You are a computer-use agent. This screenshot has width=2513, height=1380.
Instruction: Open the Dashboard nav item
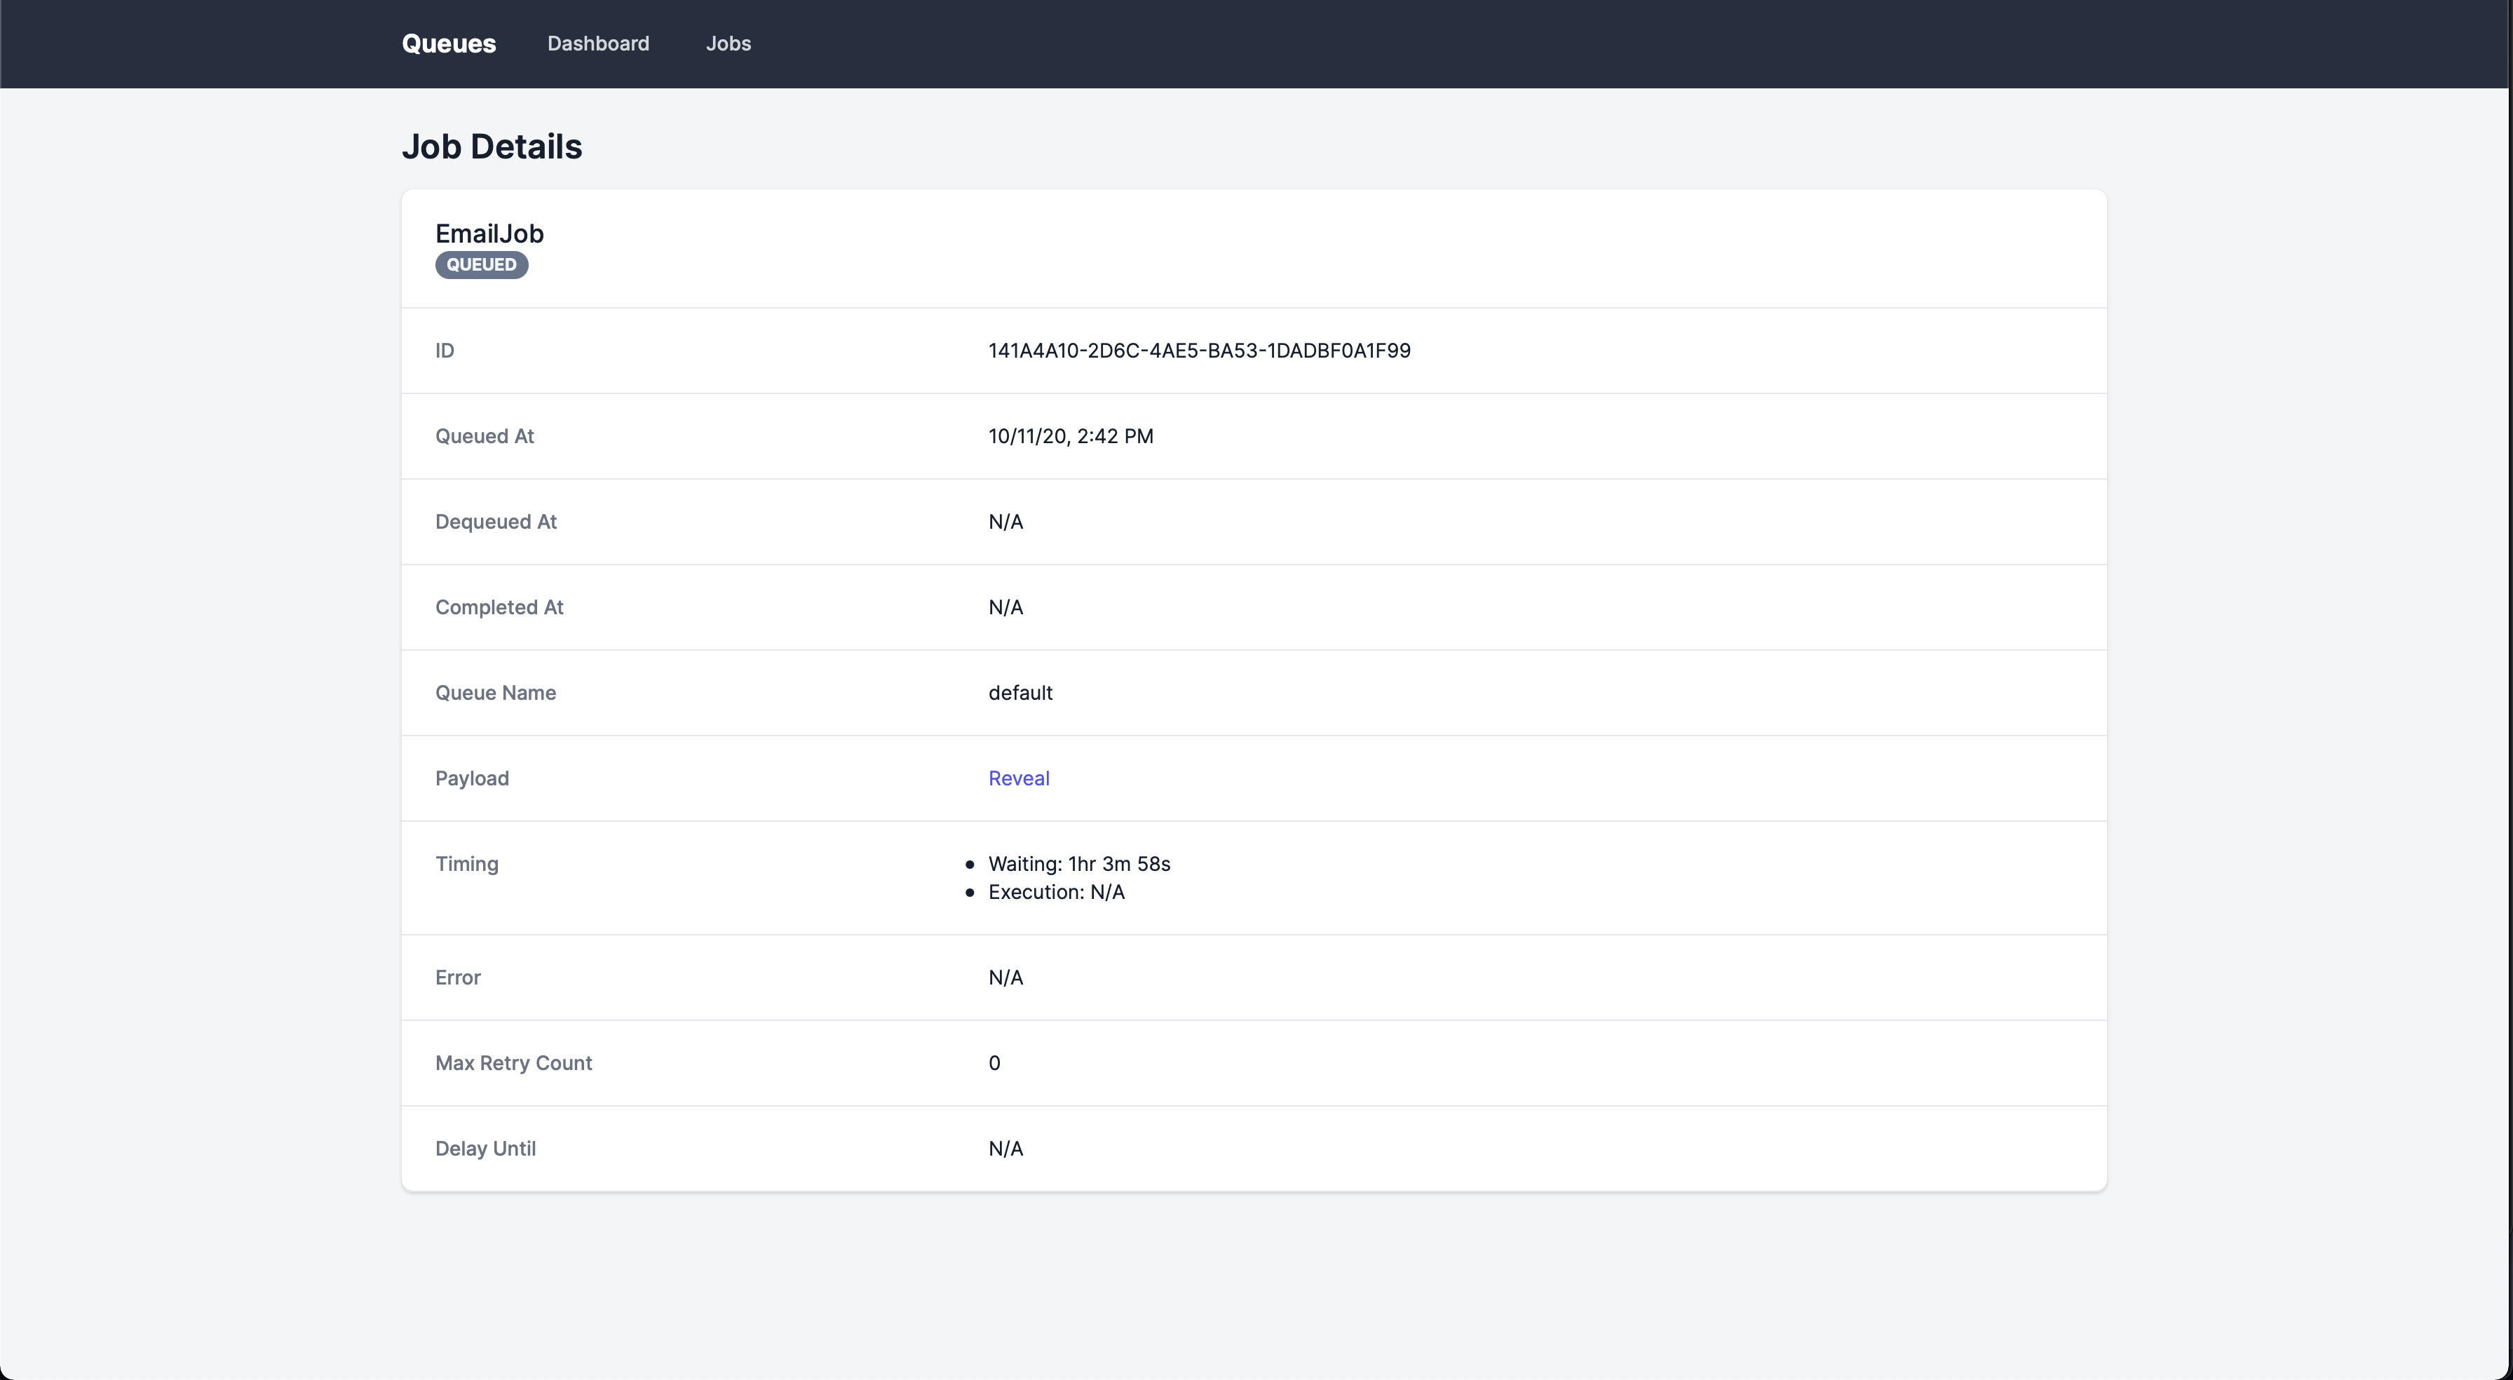598,44
